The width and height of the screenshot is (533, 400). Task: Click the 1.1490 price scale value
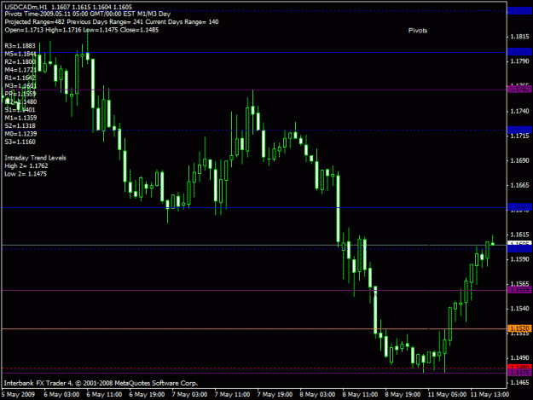click(x=519, y=358)
